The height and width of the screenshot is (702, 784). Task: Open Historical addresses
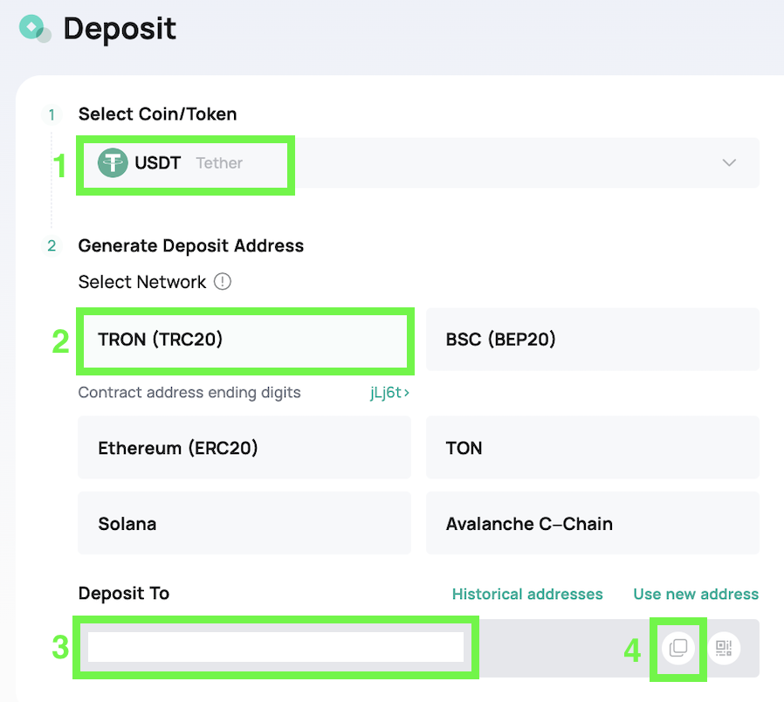coord(527,594)
